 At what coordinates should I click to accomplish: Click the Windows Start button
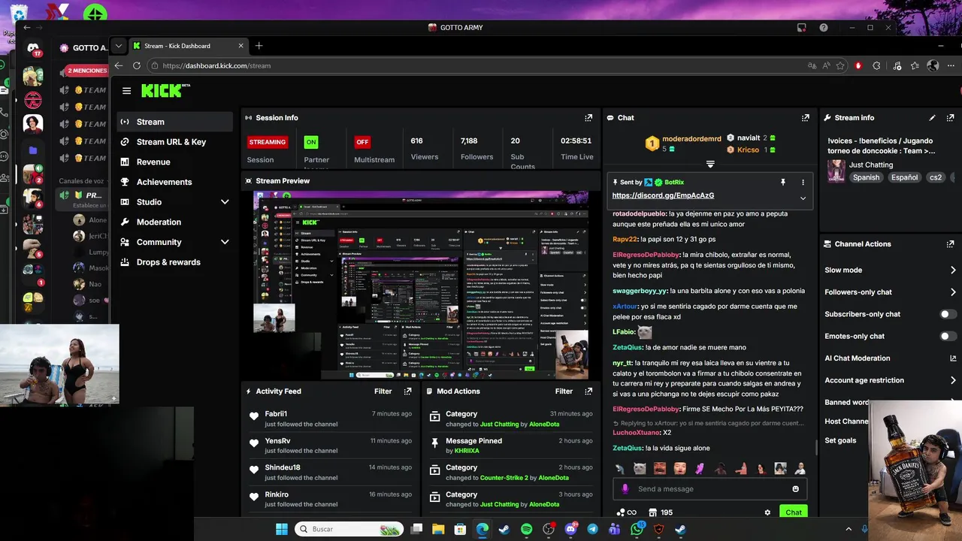coord(281,529)
